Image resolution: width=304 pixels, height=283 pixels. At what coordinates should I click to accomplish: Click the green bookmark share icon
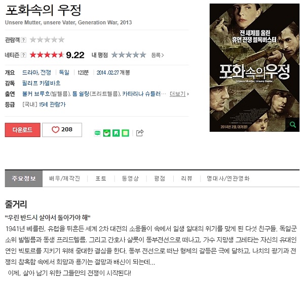(116, 133)
